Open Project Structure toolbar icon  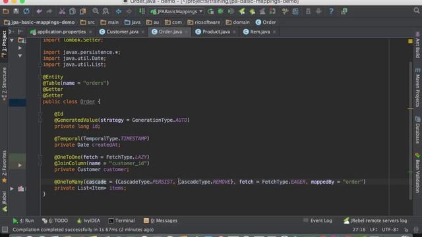[295, 11]
